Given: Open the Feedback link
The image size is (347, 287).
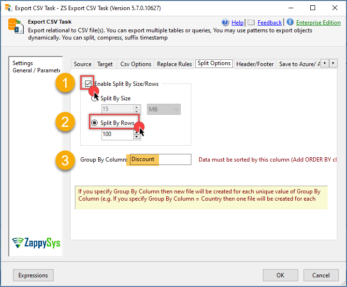Looking at the screenshot, I should point(270,23).
